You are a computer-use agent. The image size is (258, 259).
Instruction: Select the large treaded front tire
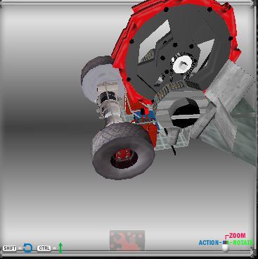123,151
